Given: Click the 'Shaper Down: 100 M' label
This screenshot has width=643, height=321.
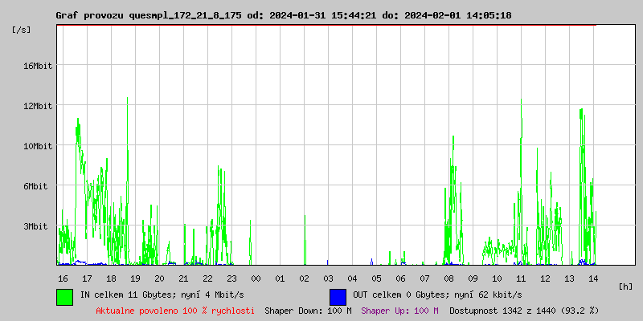Looking at the screenshot, I should click(x=308, y=311).
